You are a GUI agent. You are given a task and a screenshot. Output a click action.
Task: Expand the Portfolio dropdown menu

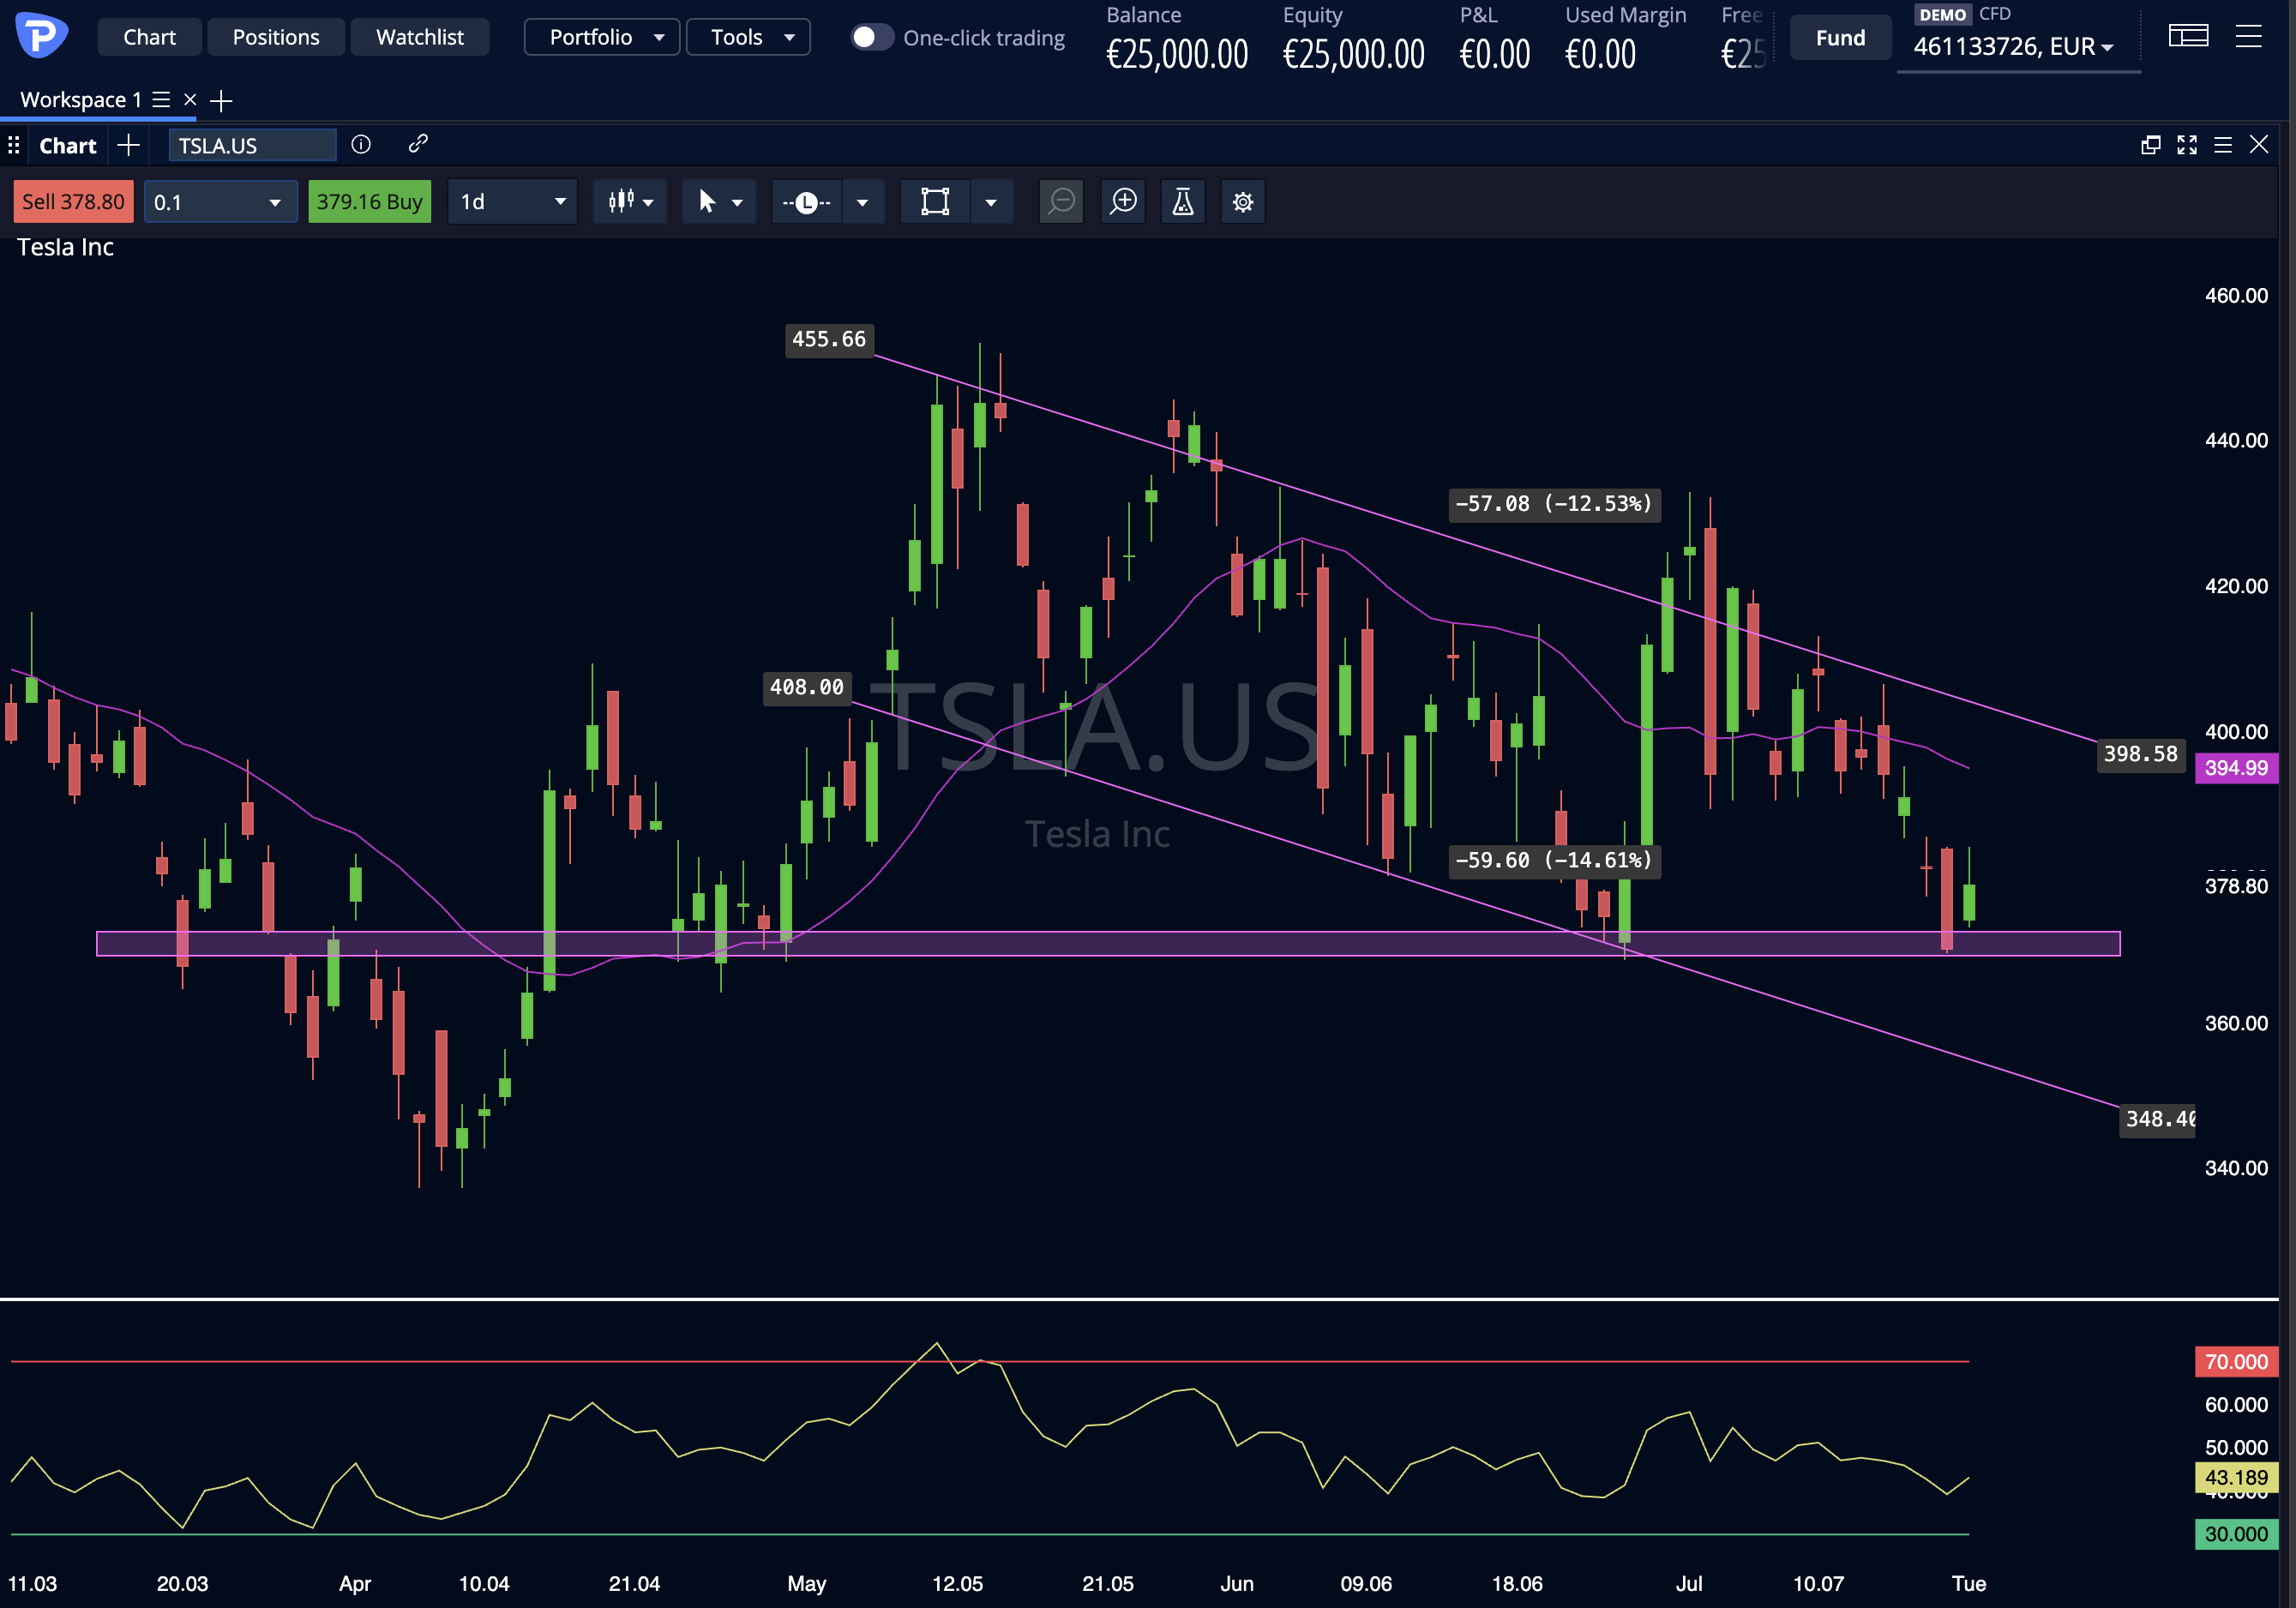point(602,37)
